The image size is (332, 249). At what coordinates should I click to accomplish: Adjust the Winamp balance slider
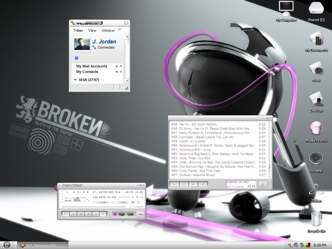[122, 202]
